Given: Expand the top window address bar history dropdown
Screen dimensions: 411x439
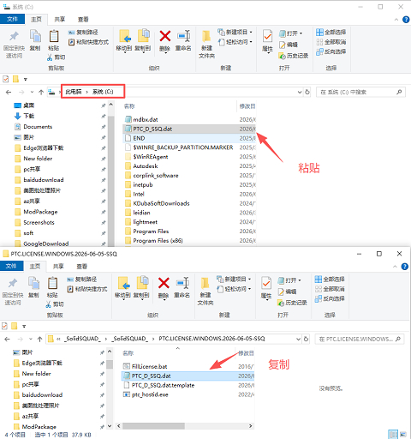Looking at the screenshot, I should 300,92.
